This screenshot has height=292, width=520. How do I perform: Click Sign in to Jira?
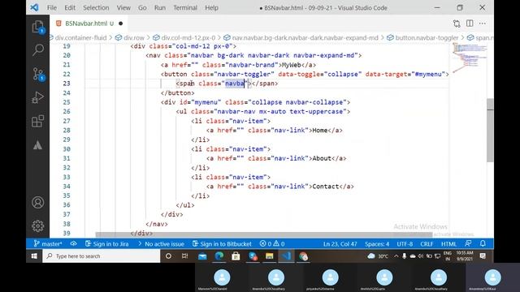[106, 244]
